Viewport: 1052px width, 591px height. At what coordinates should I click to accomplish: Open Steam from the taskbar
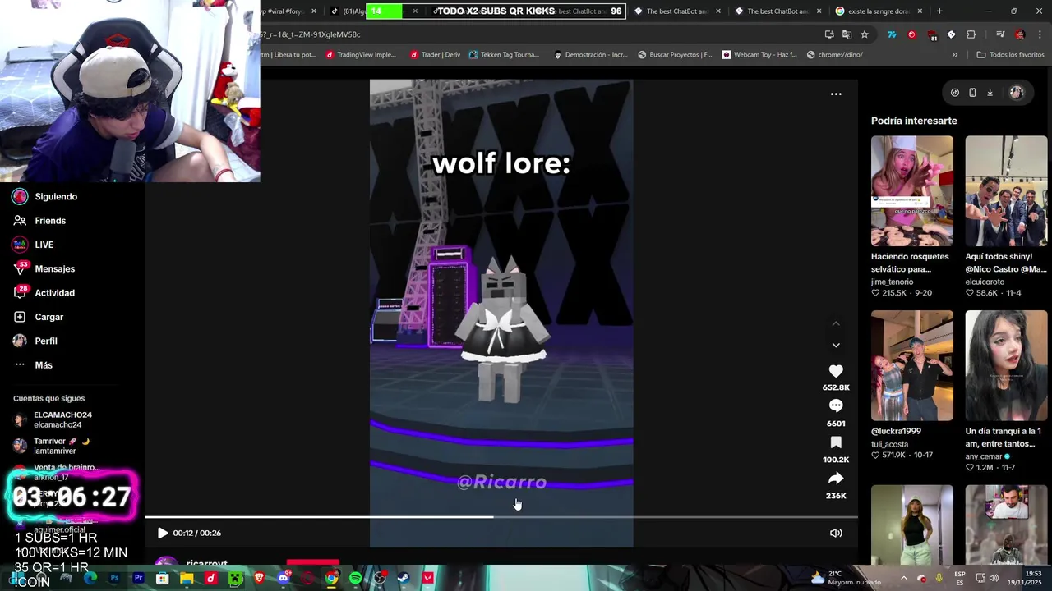pos(404,578)
